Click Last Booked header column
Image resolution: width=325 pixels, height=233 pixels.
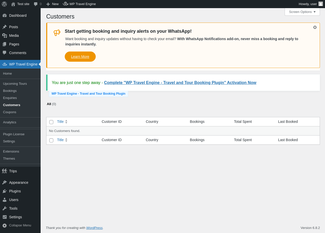coord(288,122)
